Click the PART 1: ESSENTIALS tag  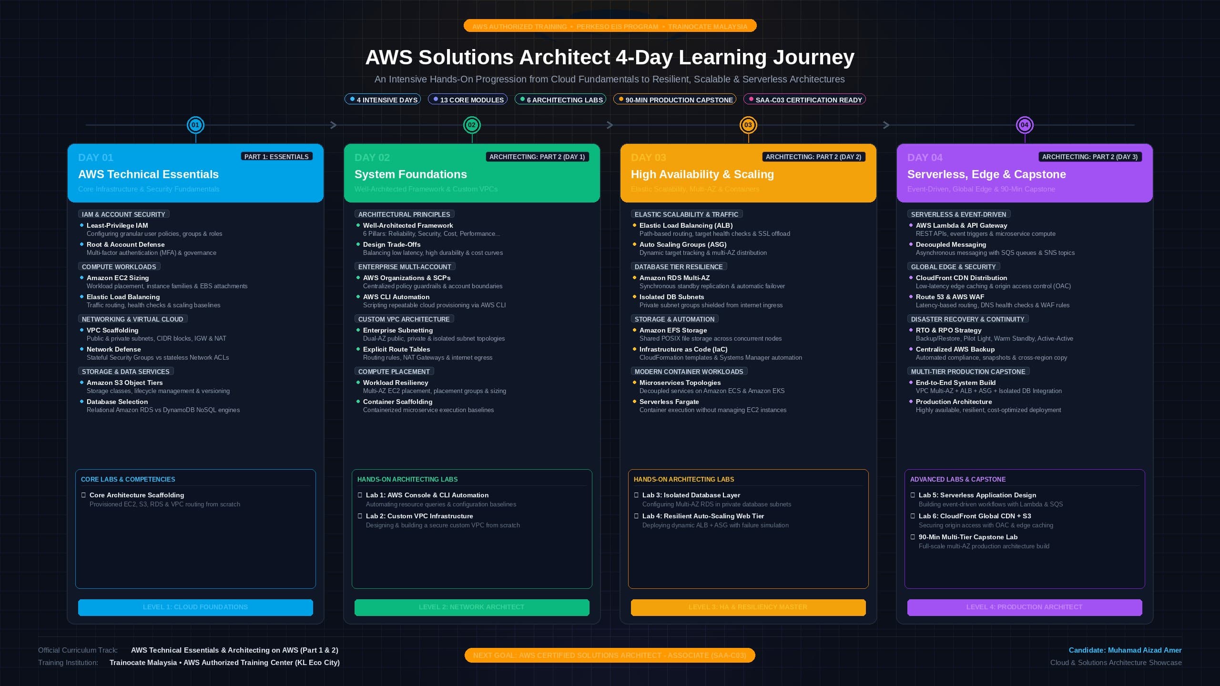(276, 157)
